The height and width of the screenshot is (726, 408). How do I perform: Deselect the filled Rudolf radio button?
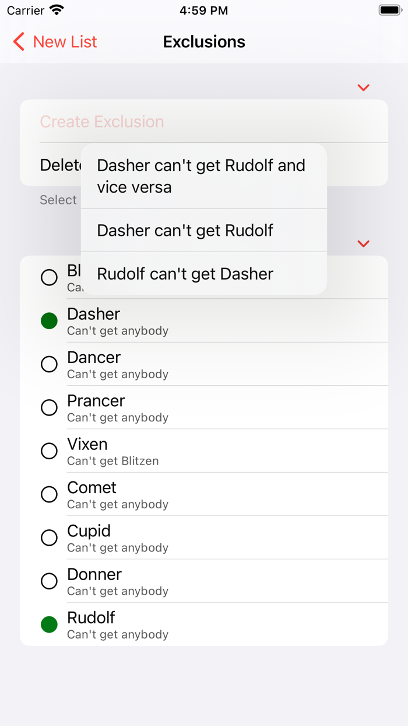[49, 624]
